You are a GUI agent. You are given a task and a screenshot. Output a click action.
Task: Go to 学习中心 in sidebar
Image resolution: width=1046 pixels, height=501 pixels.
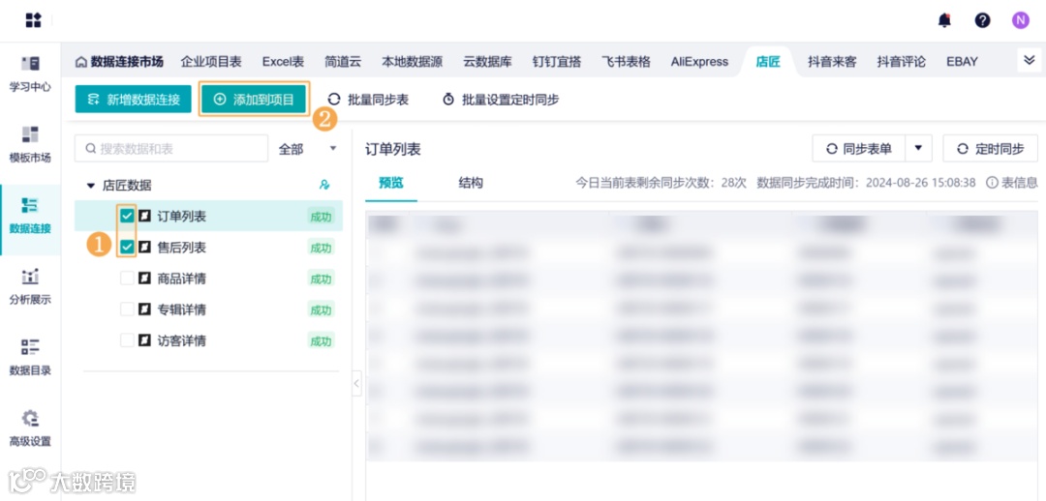(x=30, y=74)
